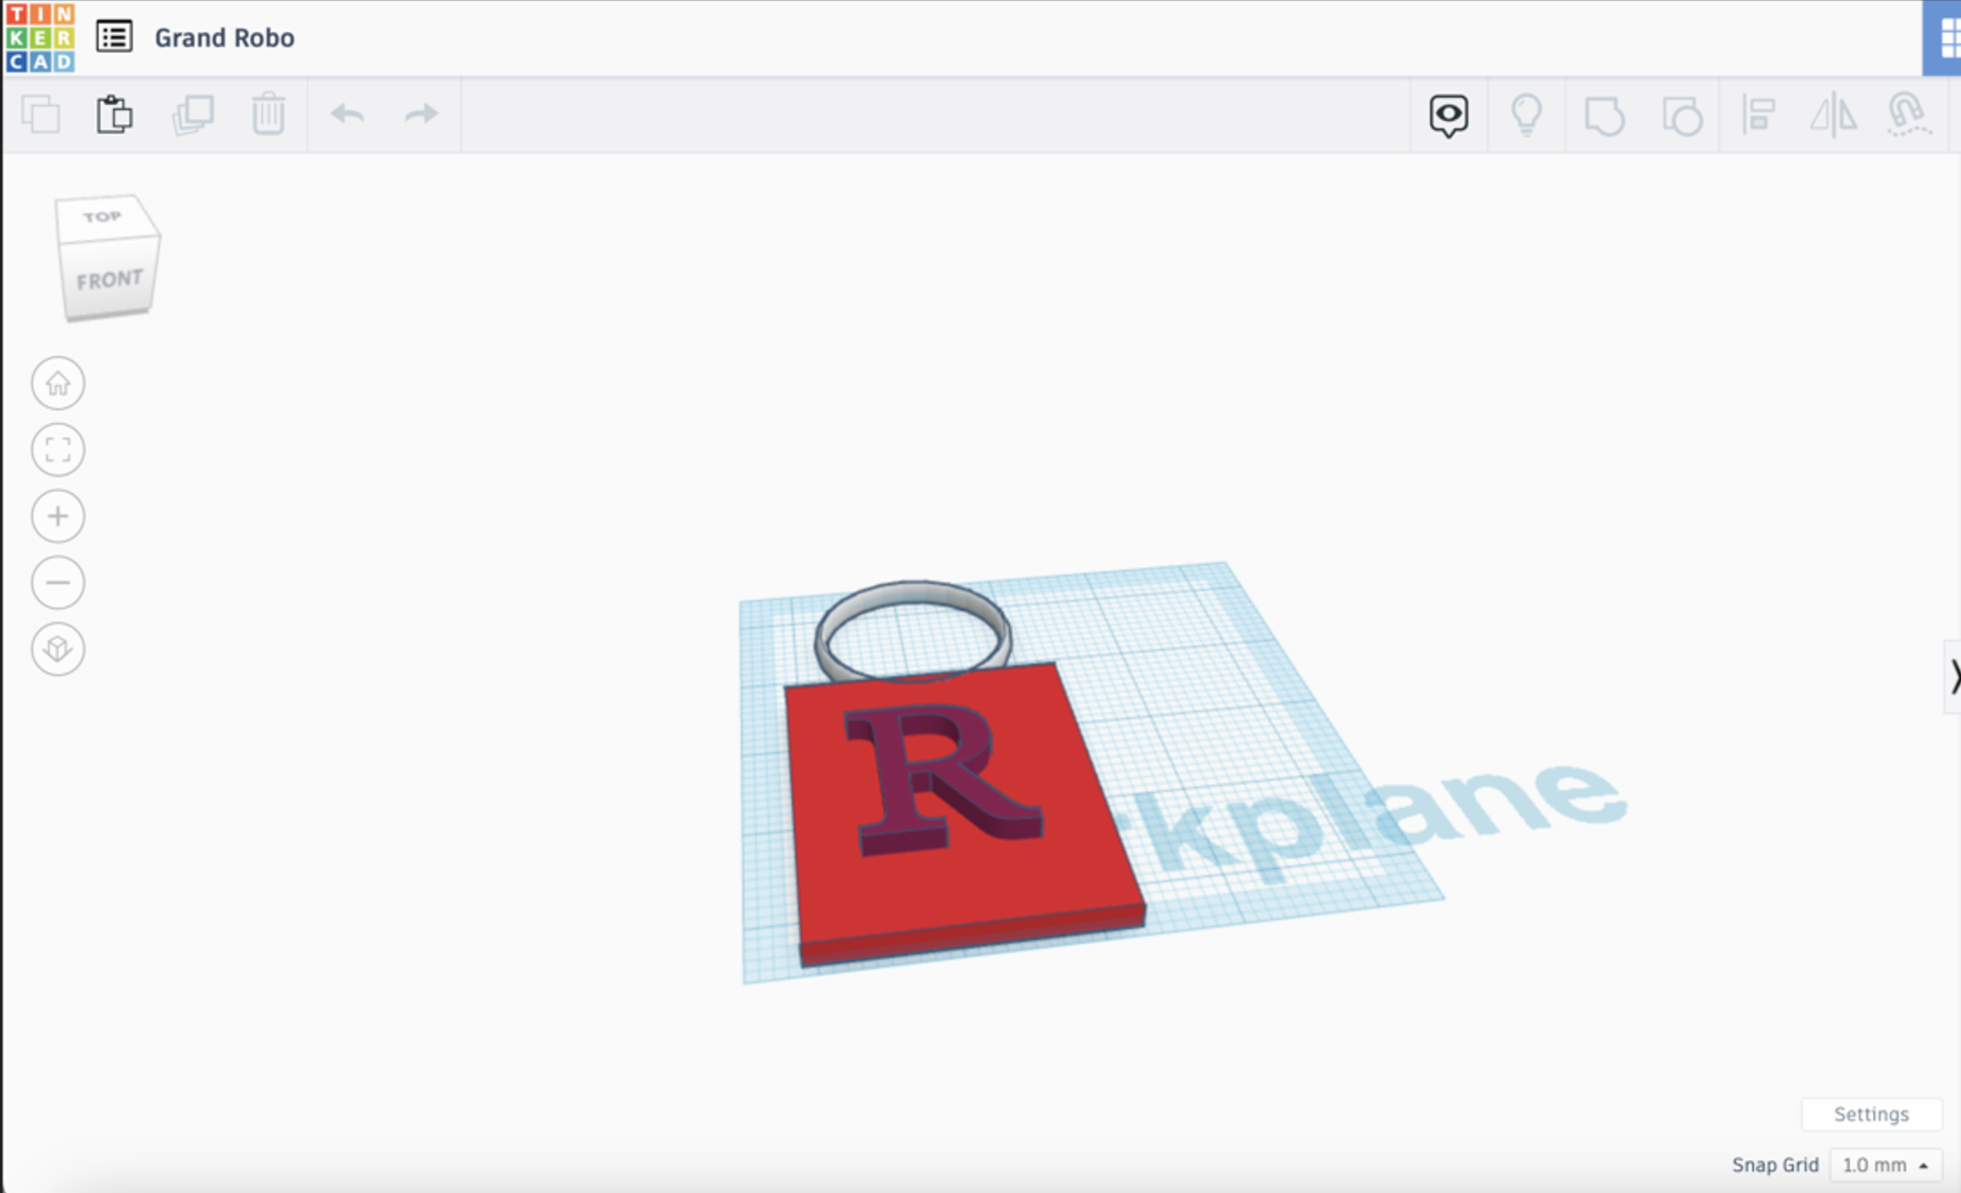The image size is (1961, 1193).
Task: Click the Duplicate and repeat icon
Action: pos(193,115)
